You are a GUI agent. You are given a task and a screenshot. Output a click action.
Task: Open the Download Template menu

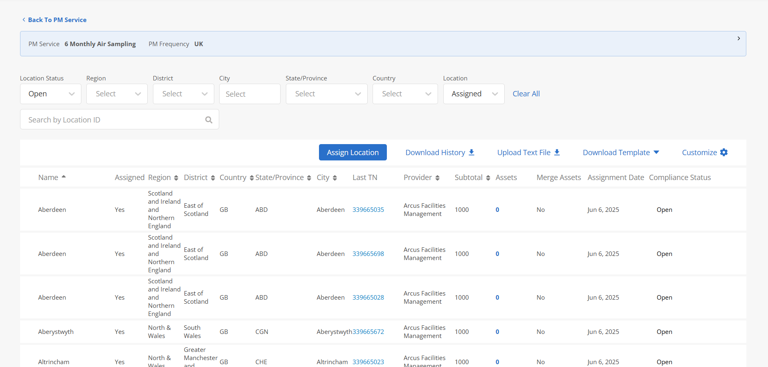[x=621, y=152]
